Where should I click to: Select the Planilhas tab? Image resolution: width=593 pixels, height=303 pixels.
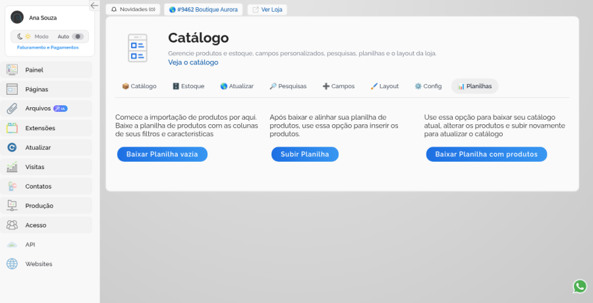click(x=474, y=86)
